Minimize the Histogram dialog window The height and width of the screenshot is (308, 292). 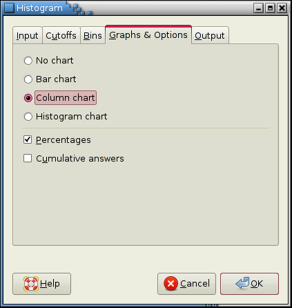(x=258, y=8)
